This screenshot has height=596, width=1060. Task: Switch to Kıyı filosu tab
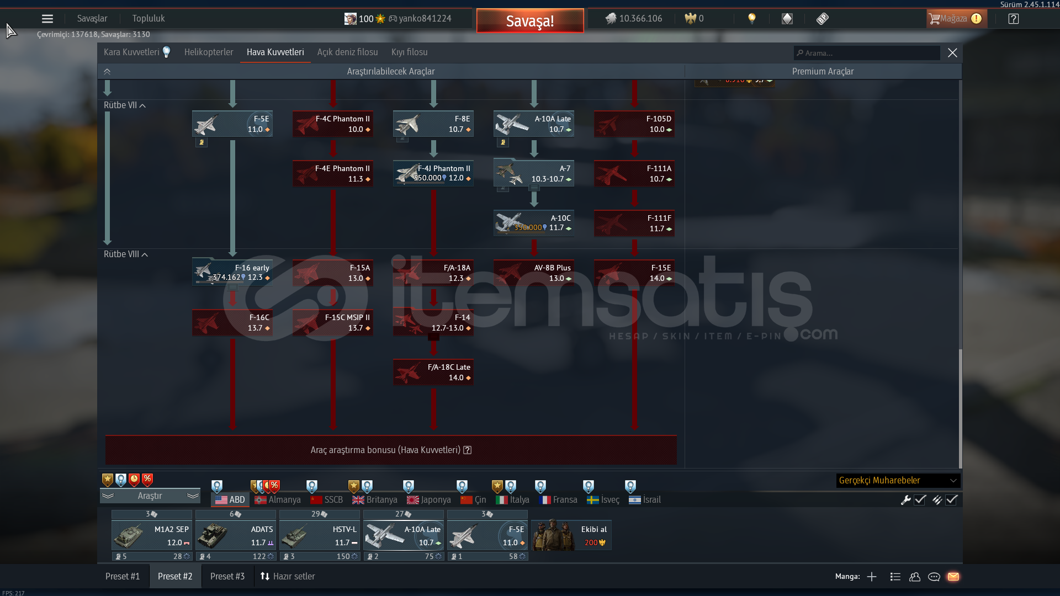pyautogui.click(x=409, y=52)
